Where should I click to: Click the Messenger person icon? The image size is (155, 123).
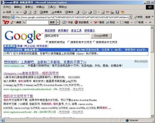pos(112,12)
